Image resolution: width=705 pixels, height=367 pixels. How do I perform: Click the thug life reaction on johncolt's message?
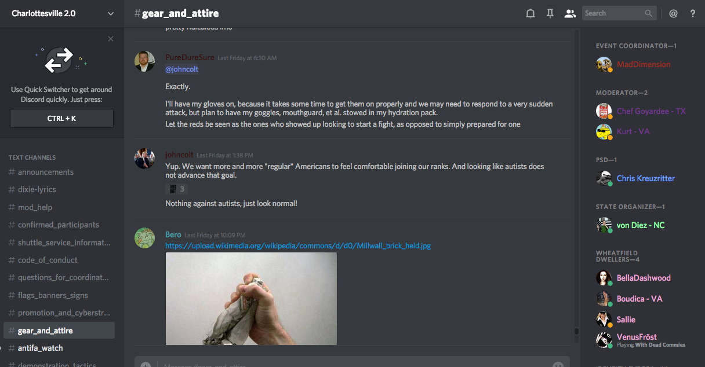click(176, 189)
